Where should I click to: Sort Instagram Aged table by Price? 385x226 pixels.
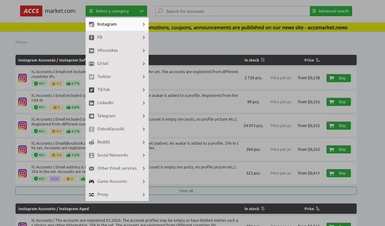(x=312, y=208)
